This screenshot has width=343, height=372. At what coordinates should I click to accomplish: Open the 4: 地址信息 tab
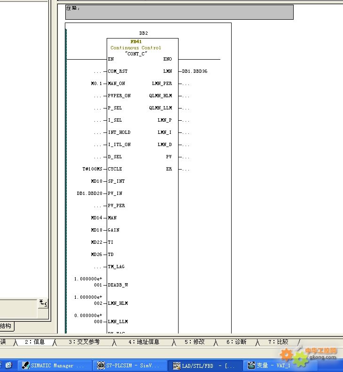pyautogui.click(x=144, y=342)
